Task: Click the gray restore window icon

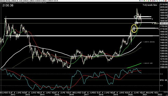Action: [x=164, y=1]
